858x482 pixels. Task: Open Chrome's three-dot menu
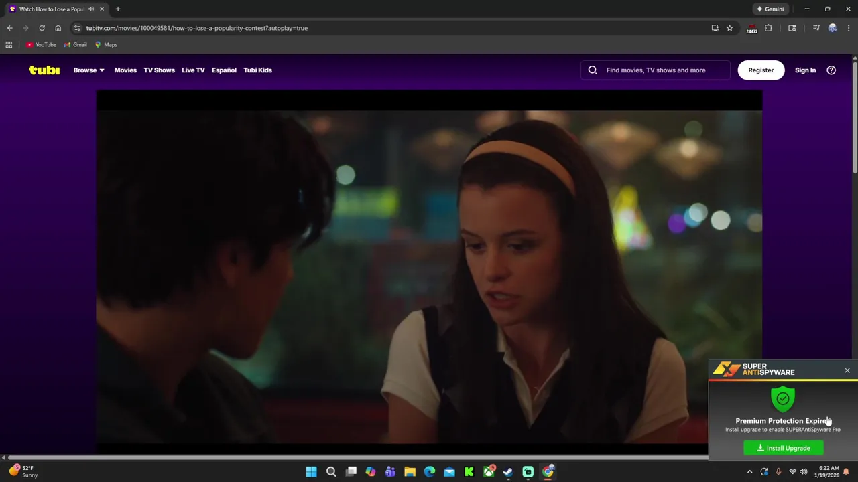coord(849,28)
